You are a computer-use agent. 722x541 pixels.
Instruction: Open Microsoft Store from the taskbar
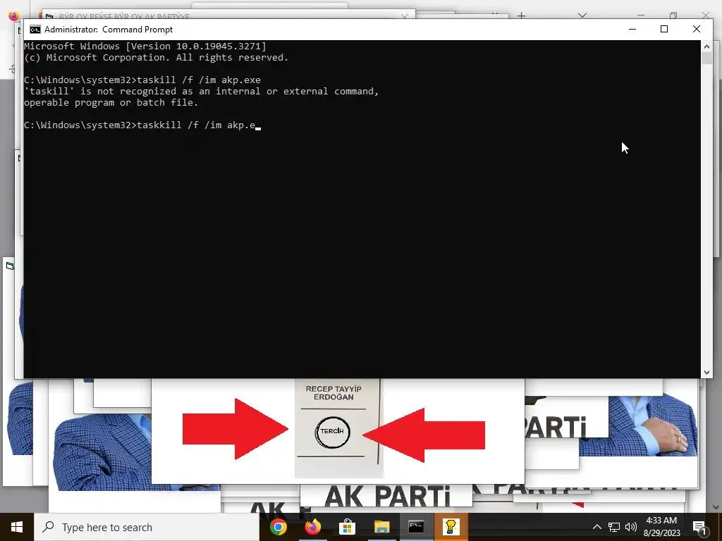point(347,527)
